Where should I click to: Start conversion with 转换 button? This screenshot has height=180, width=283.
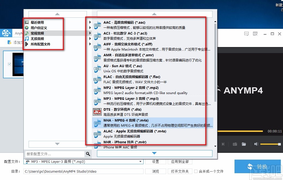pos(258,166)
